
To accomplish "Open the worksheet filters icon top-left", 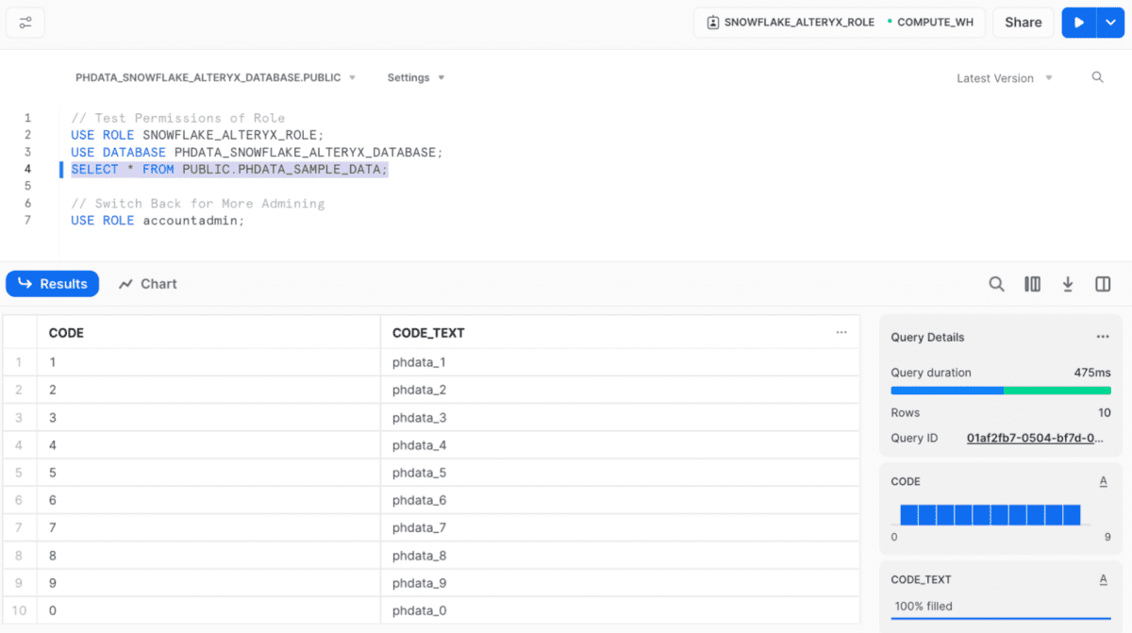I will [x=25, y=22].
